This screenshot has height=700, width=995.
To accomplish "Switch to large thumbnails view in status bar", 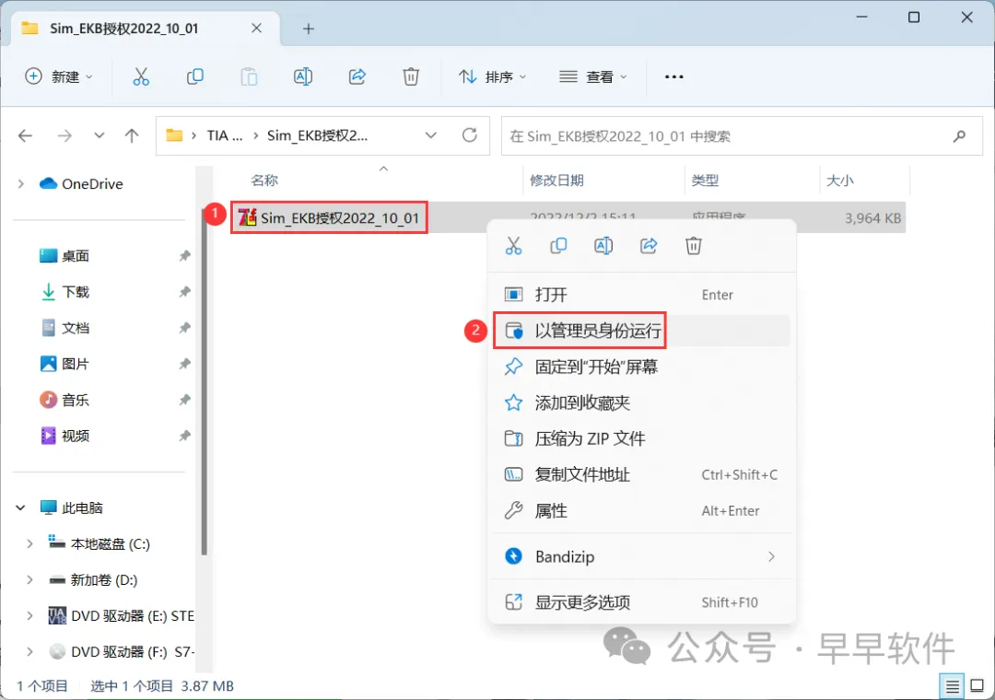I will pyautogui.click(x=977, y=686).
